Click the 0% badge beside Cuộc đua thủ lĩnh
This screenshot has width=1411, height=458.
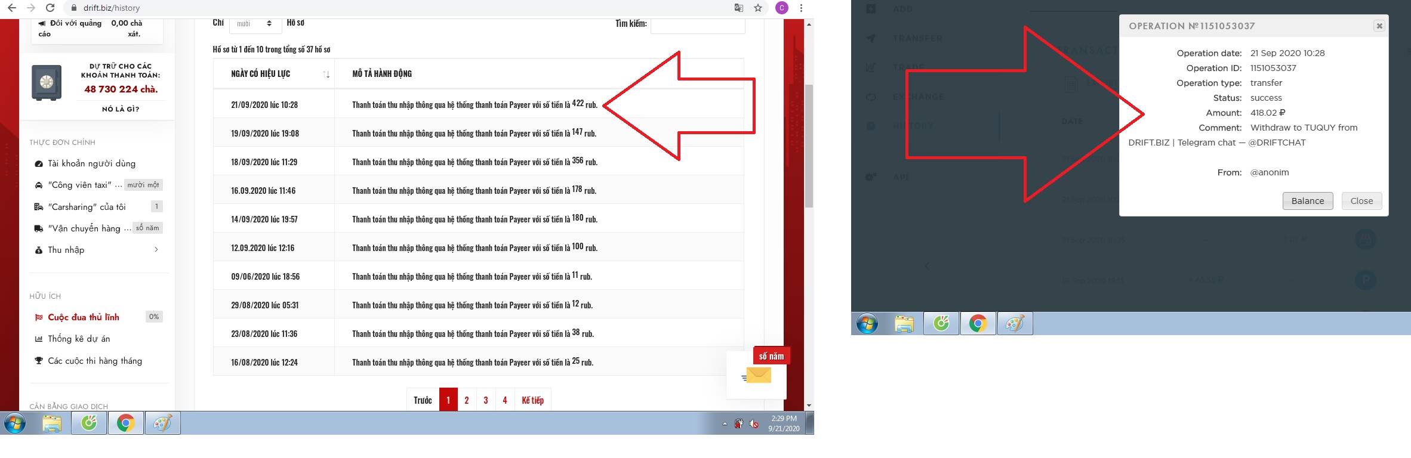point(154,317)
